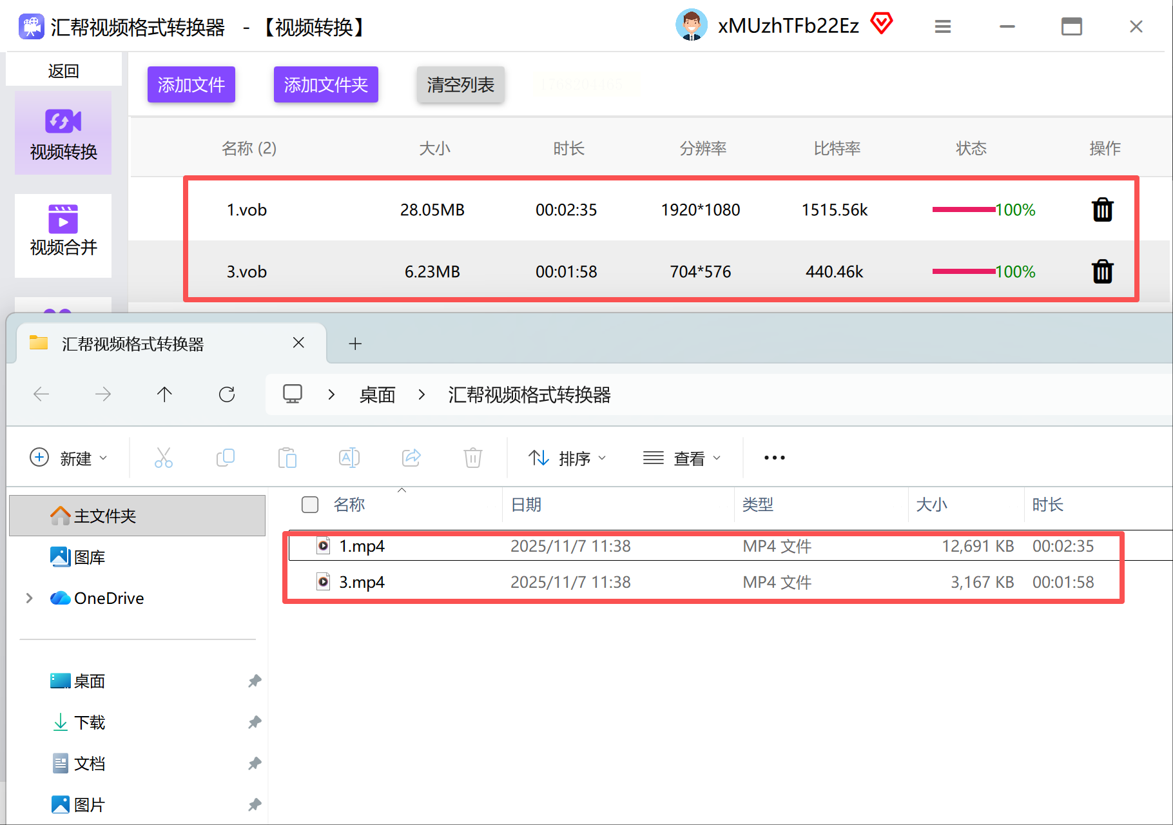The width and height of the screenshot is (1173, 825).
Task: Click the 添加文件 button
Action: (191, 84)
